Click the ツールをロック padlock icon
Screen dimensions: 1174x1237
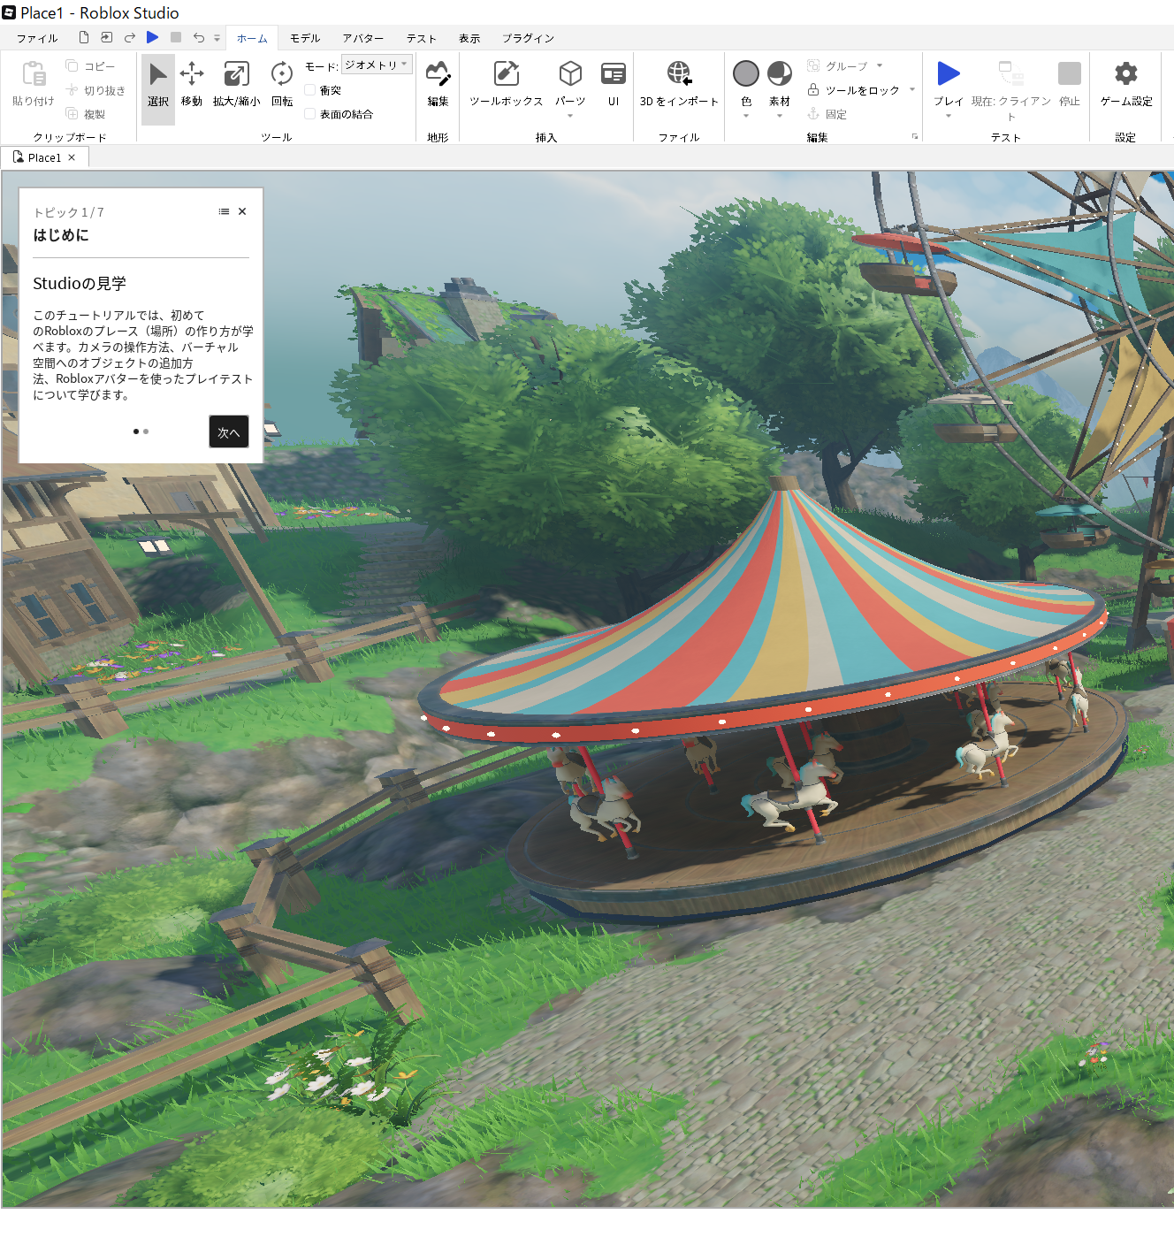click(x=813, y=89)
